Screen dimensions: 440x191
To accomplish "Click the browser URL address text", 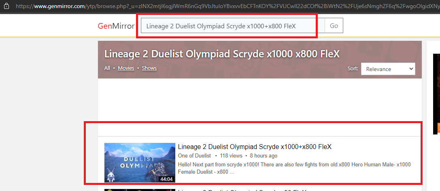I will [227, 6].
